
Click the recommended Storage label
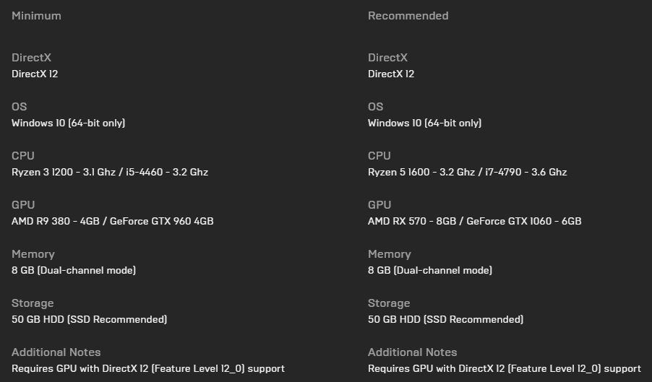pyautogui.click(x=389, y=303)
